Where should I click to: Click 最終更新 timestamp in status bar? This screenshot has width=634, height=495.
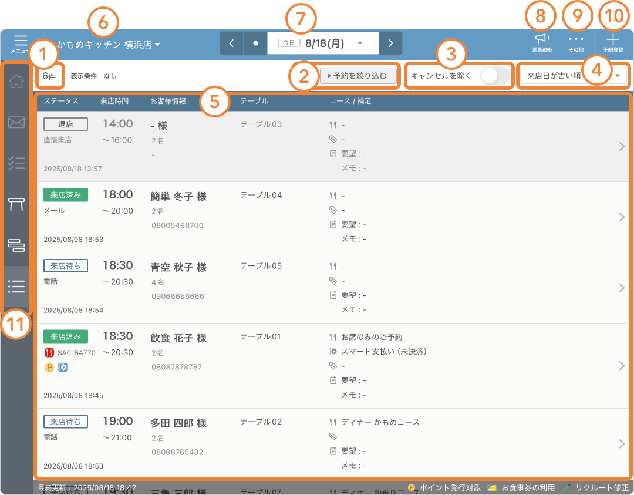point(87,488)
